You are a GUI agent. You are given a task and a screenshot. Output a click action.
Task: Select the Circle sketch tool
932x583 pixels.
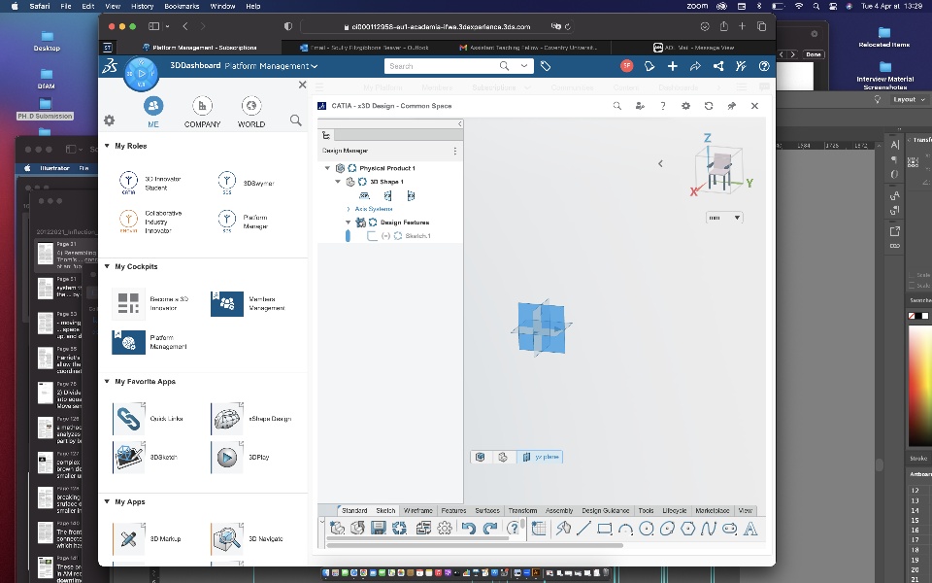647,529
